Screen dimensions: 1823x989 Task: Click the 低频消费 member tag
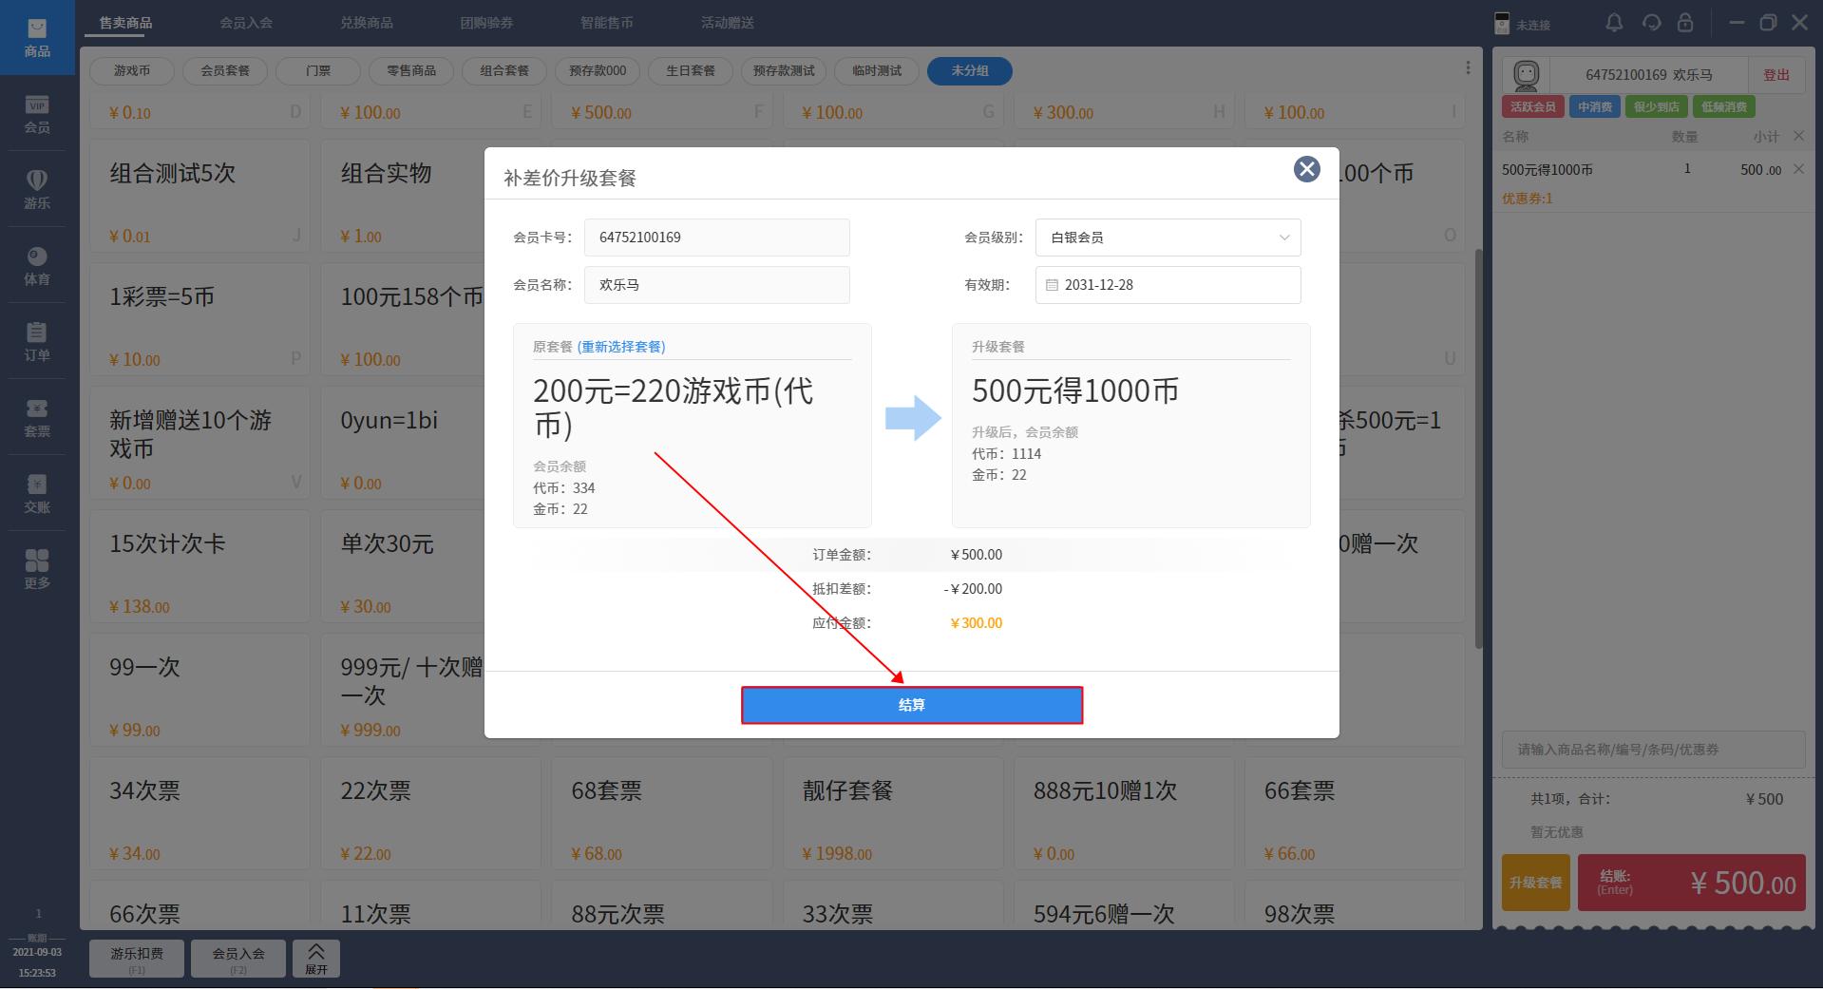click(1724, 106)
